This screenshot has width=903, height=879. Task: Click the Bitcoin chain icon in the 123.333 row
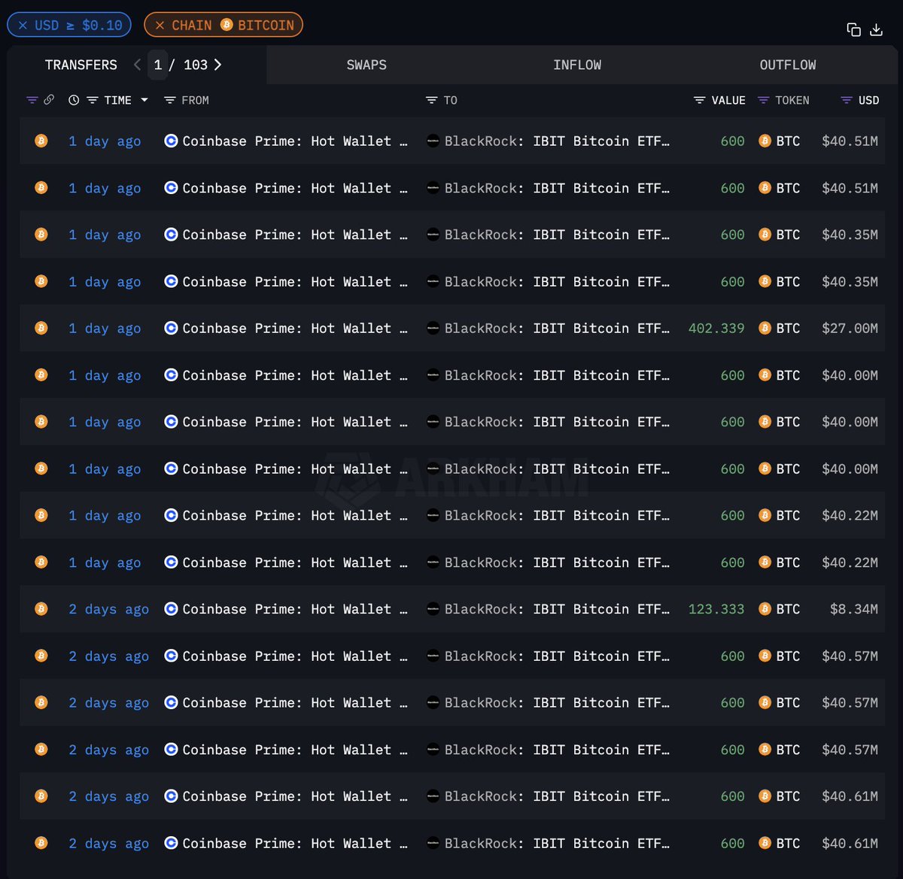(41, 608)
